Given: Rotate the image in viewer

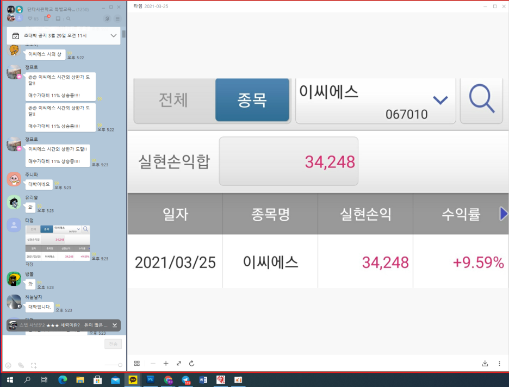Looking at the screenshot, I should [x=192, y=363].
